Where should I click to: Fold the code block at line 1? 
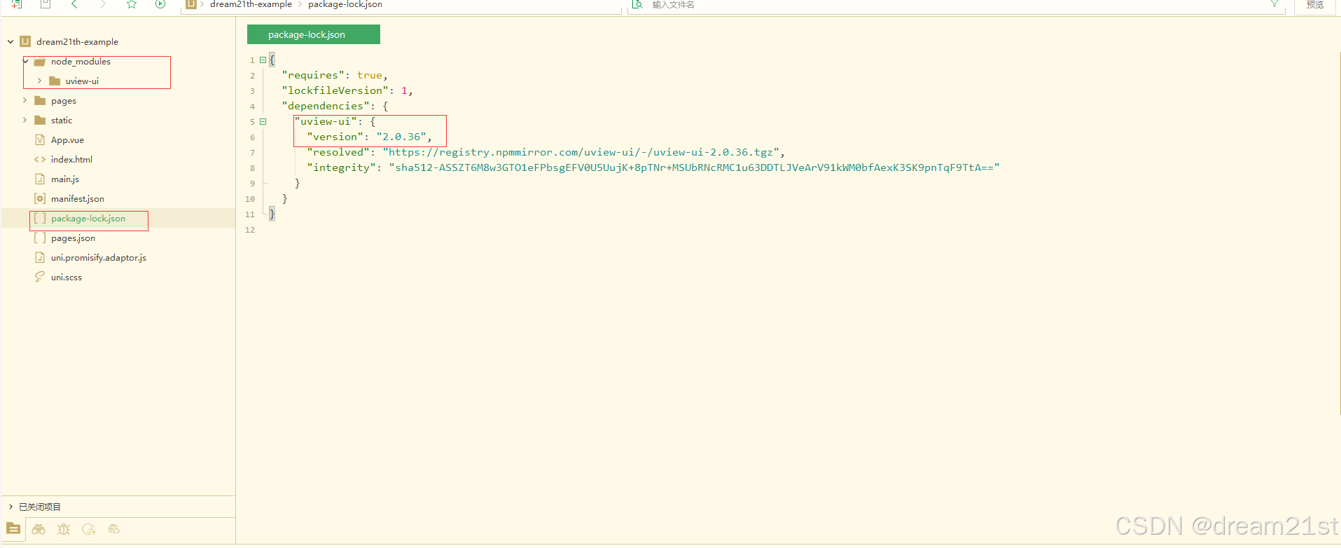point(263,60)
